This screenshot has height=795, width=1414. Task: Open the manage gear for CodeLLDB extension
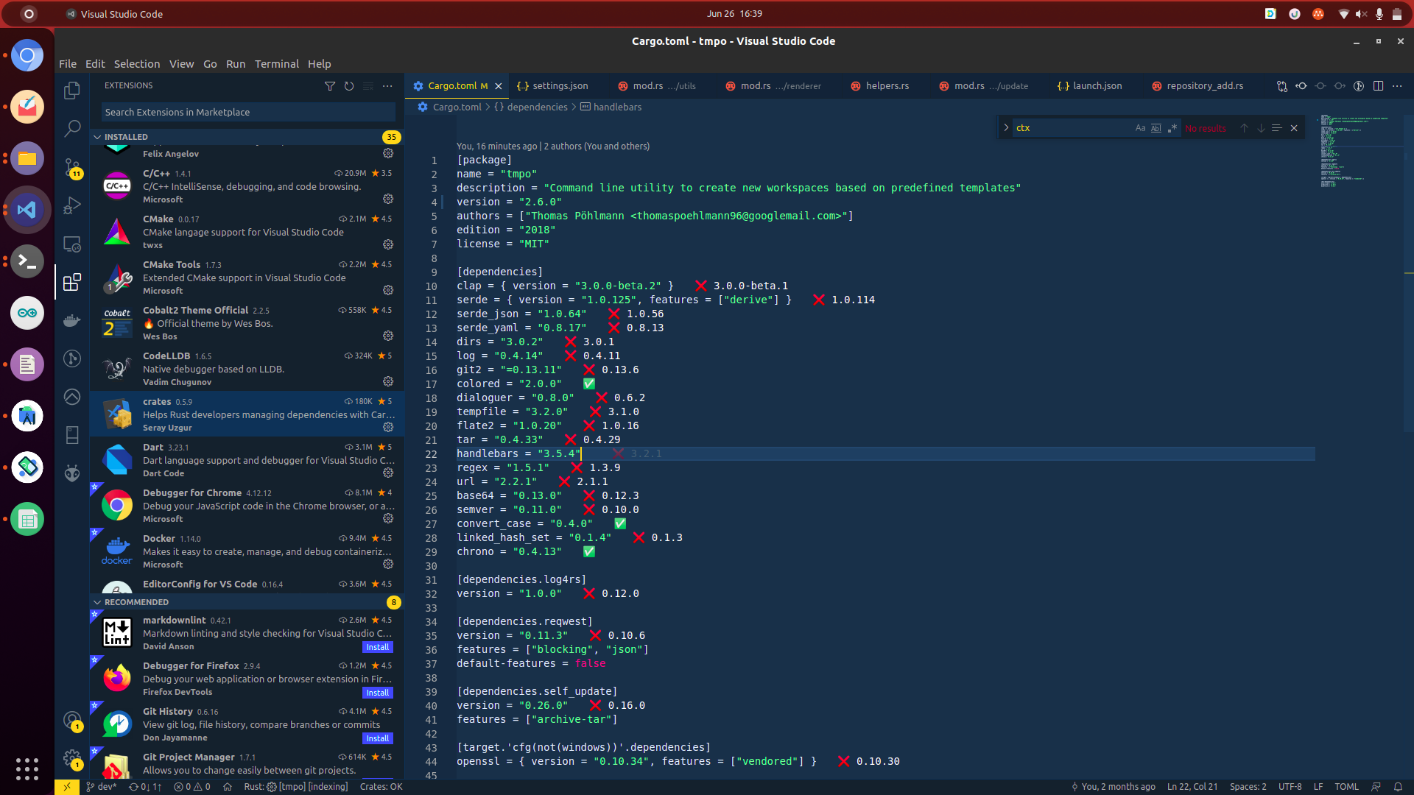(x=388, y=381)
